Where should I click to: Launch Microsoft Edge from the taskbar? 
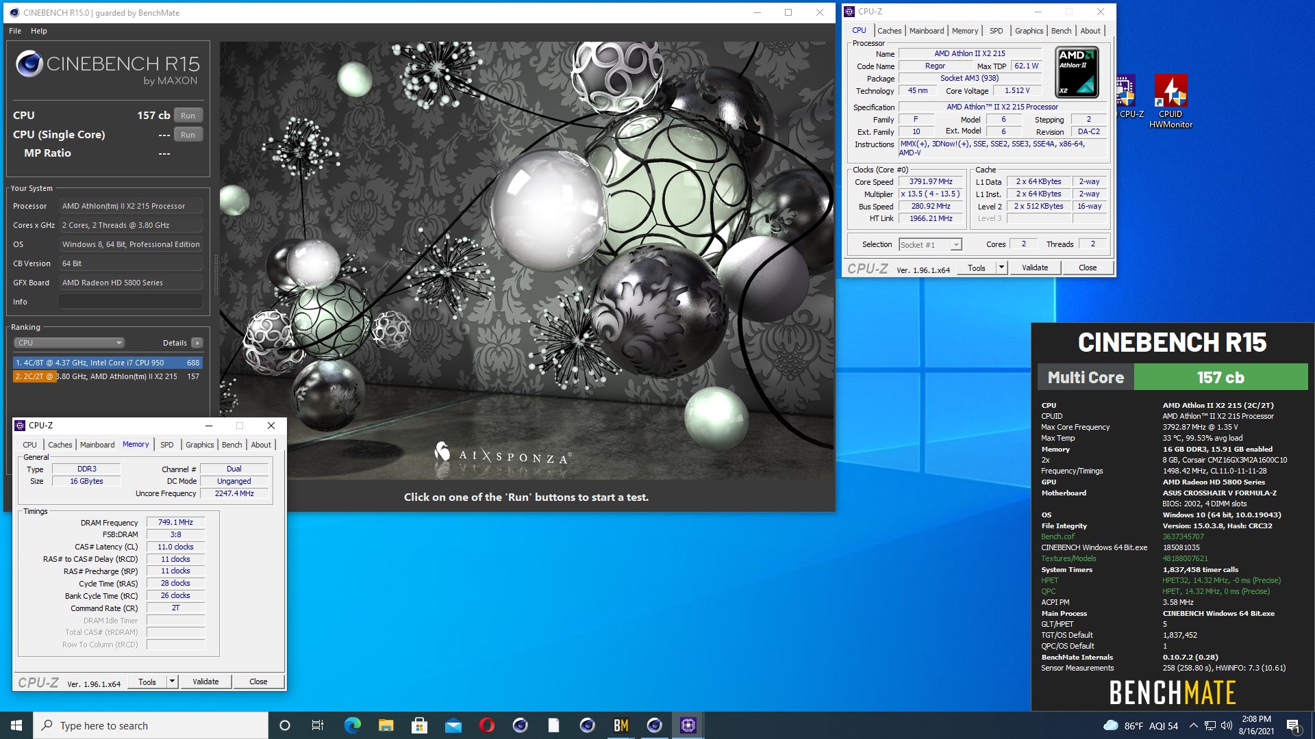(x=352, y=725)
